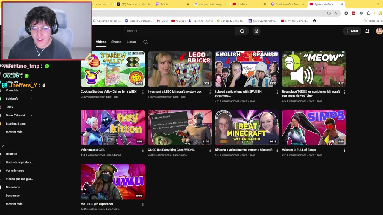Open options for LEGO Minecraft mystery box video
Screen dimensions: 383x215
click(x=210, y=92)
